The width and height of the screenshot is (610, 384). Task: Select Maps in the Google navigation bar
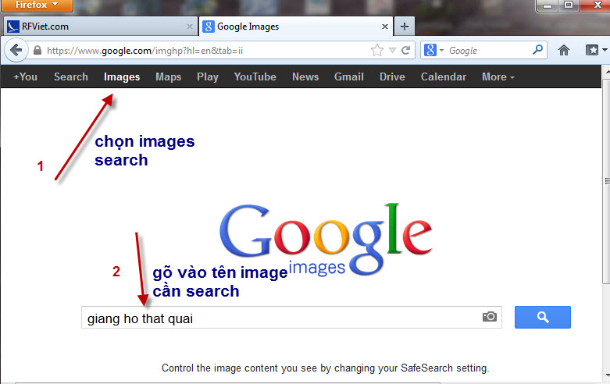point(168,76)
